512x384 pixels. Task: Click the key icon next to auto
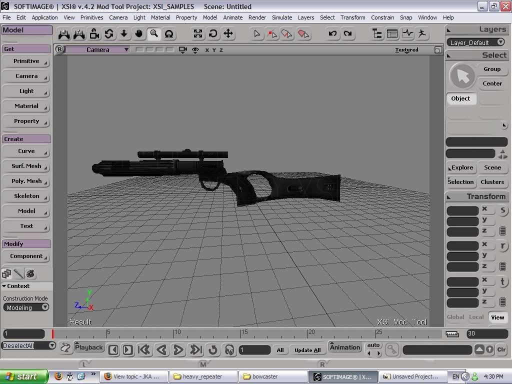pyautogui.click(x=391, y=349)
